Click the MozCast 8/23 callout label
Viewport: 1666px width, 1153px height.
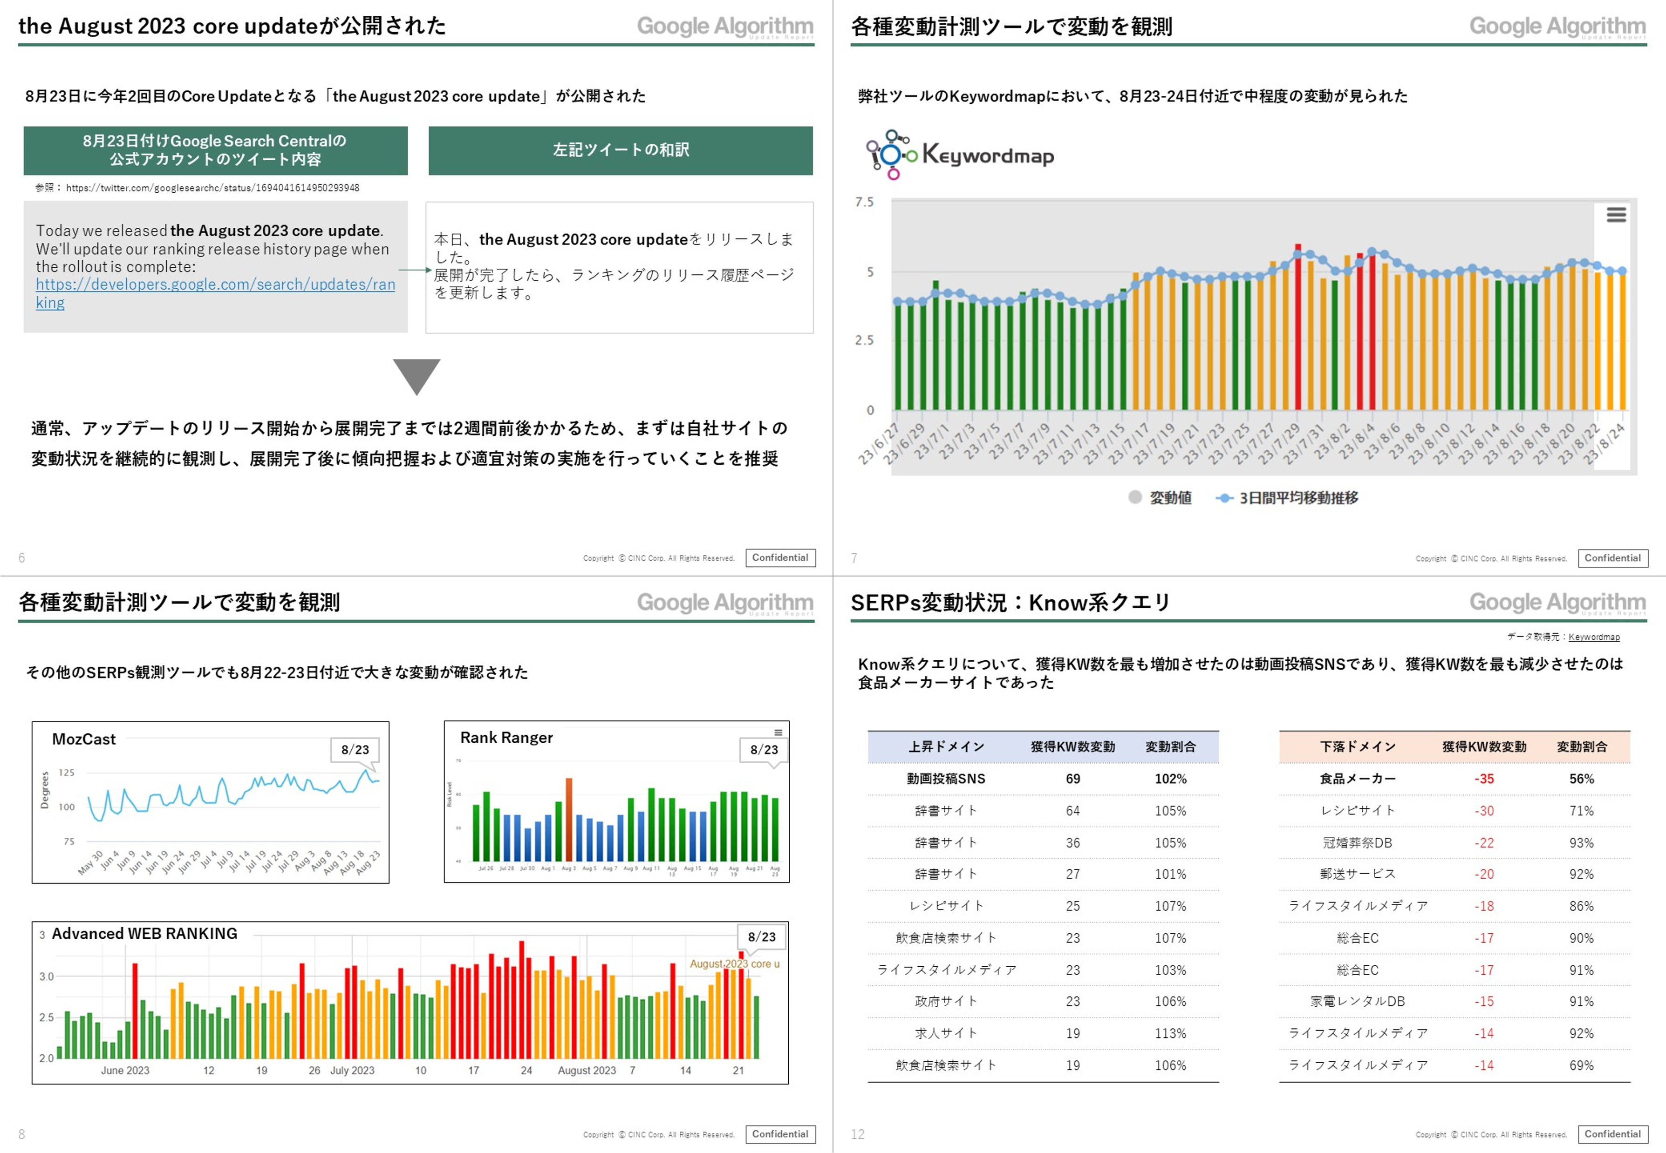(x=355, y=749)
